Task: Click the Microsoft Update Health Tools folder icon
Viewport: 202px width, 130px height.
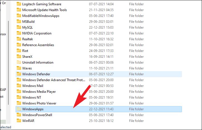Action: point(19,10)
